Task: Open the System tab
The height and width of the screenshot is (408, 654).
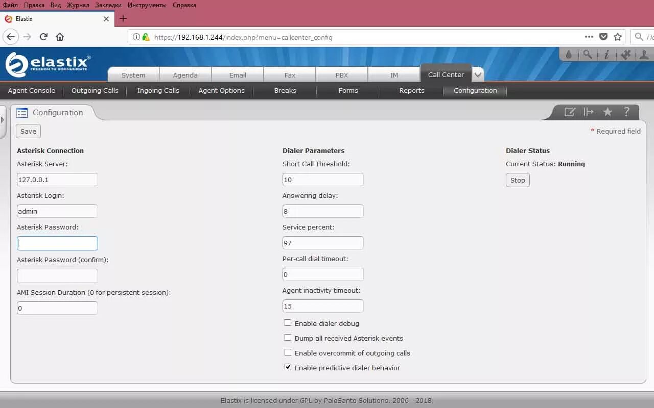Action: click(133, 75)
